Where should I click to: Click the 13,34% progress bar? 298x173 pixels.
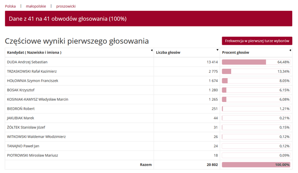pos(256,71)
